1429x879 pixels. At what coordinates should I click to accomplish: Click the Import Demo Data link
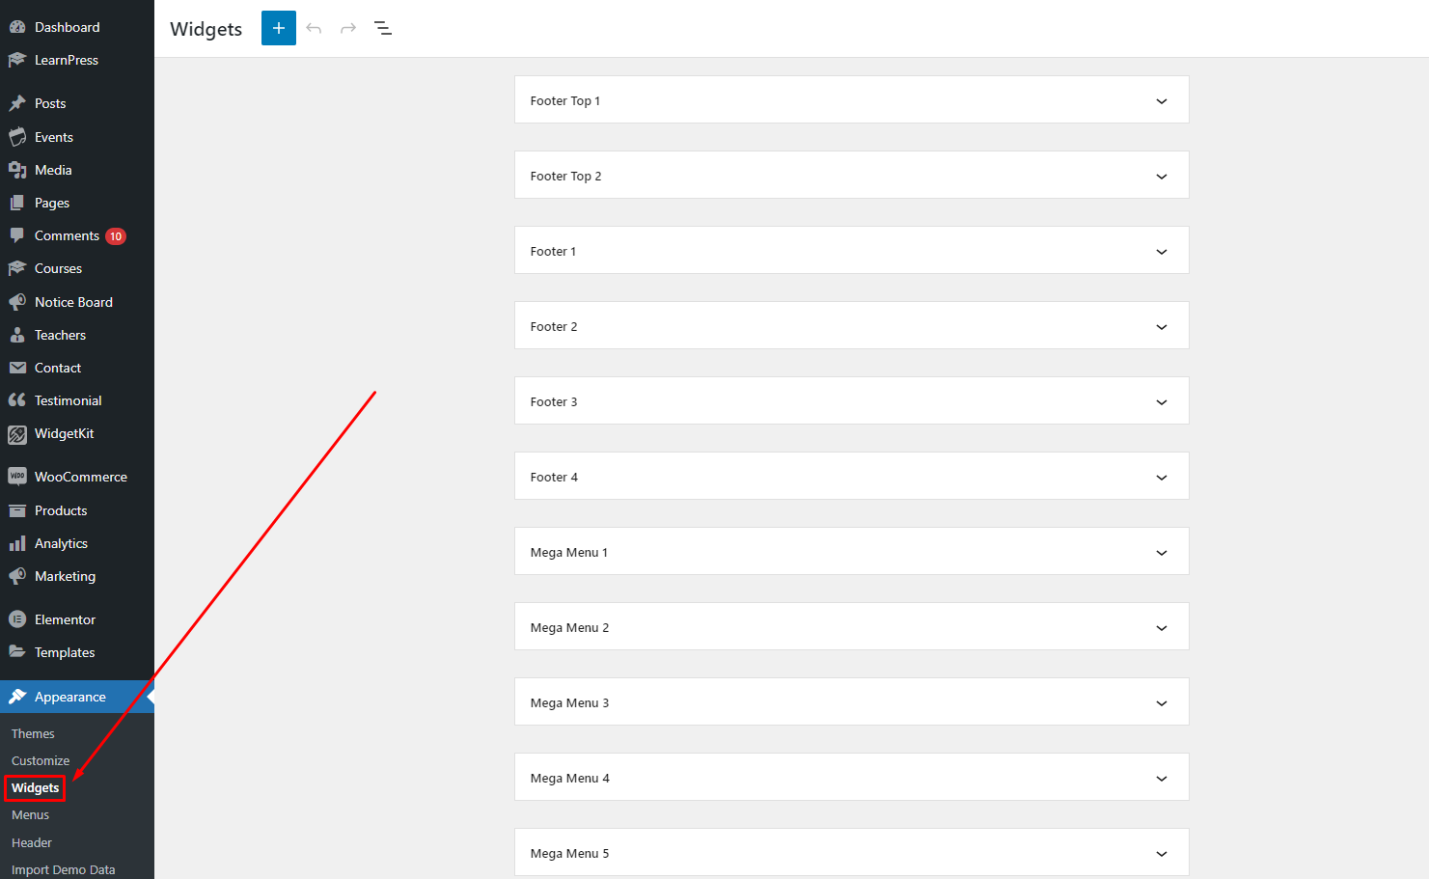pyautogui.click(x=63, y=869)
